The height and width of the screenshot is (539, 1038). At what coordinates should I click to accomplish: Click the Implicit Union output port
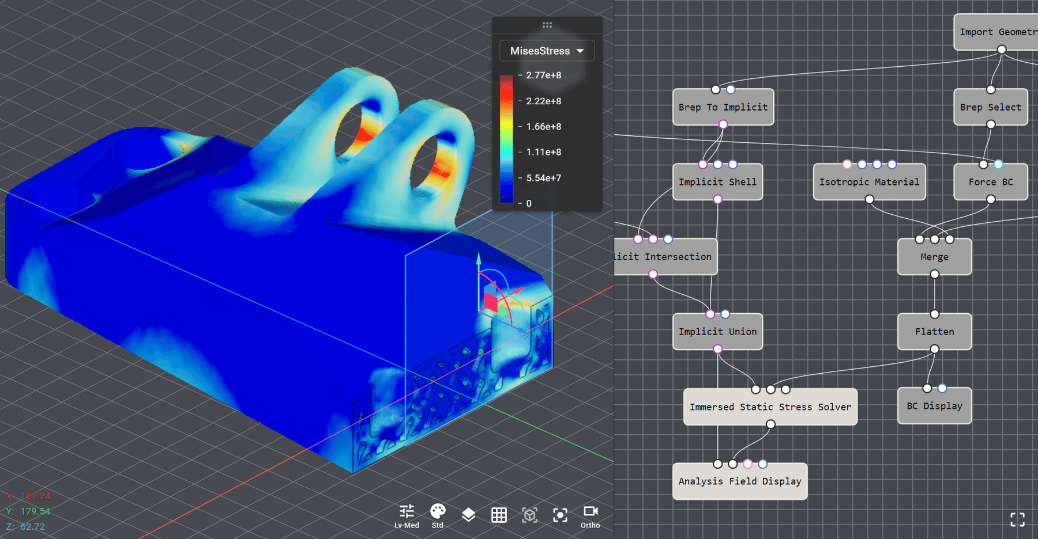pos(717,349)
